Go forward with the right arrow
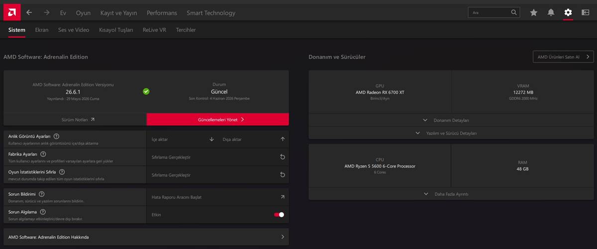This screenshot has width=597, height=249. tap(46, 12)
